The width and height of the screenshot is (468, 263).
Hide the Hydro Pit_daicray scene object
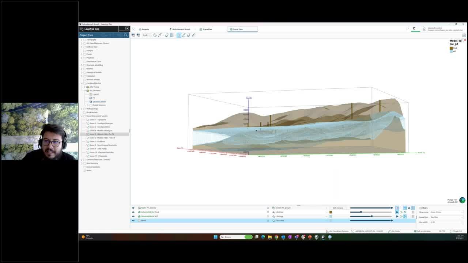click(133, 208)
